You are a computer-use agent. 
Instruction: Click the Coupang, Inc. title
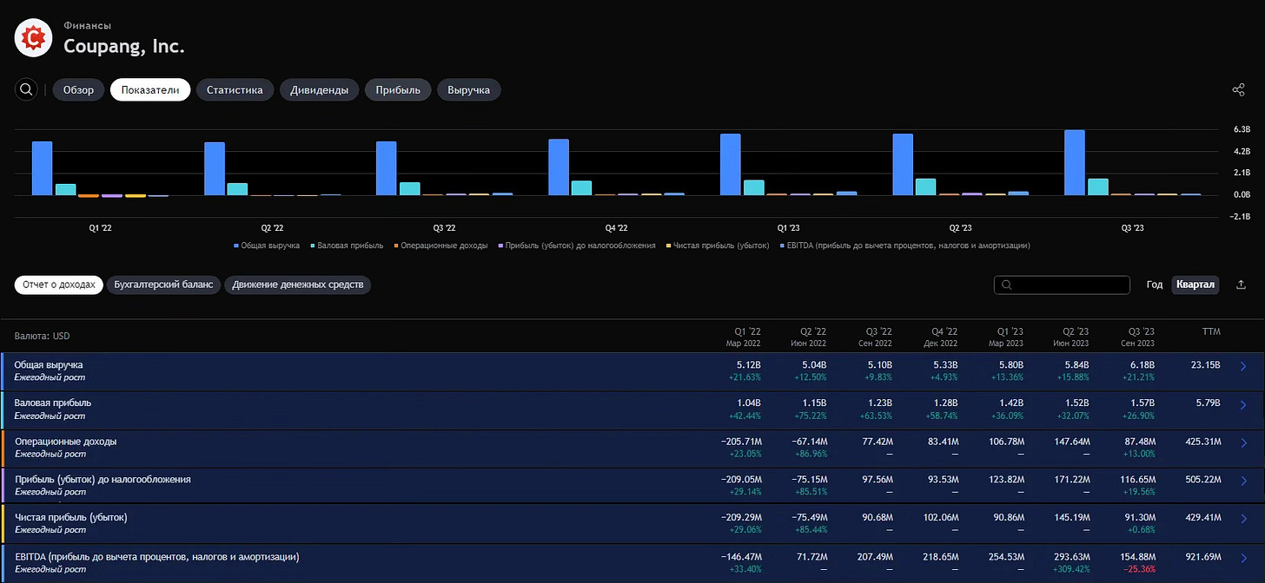(x=124, y=47)
